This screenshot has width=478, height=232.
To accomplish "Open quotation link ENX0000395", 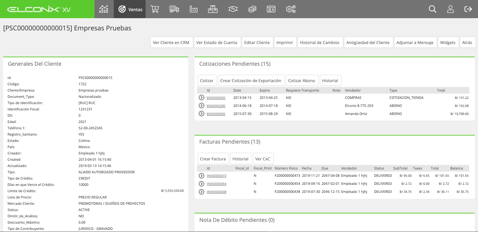I will pyautogui.click(x=216, y=114).
